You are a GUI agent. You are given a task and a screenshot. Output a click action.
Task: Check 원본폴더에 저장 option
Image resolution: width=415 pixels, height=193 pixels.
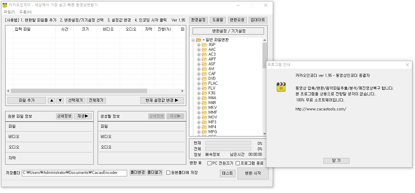(168, 173)
